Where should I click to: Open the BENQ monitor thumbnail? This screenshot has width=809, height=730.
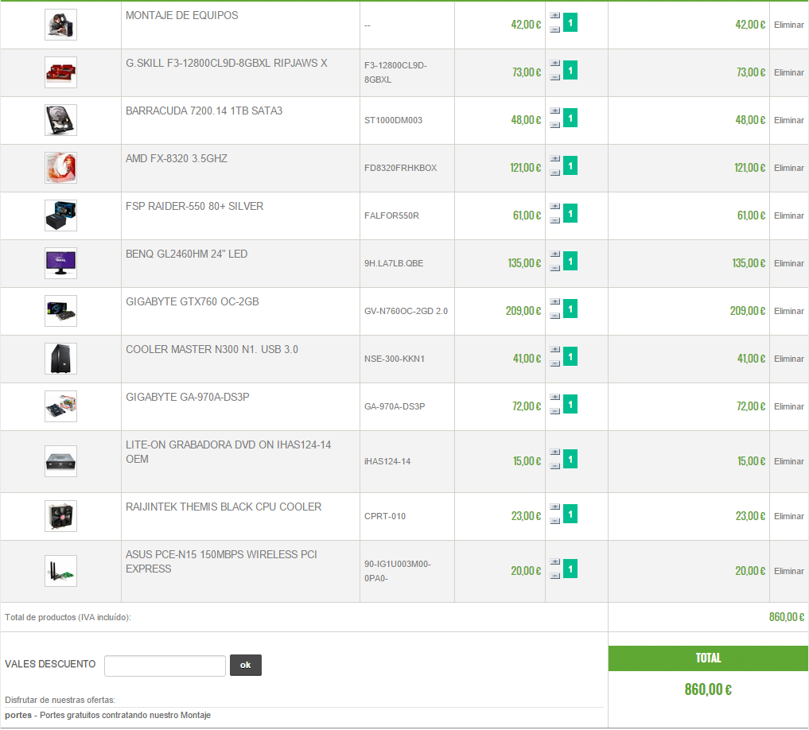pyautogui.click(x=61, y=263)
